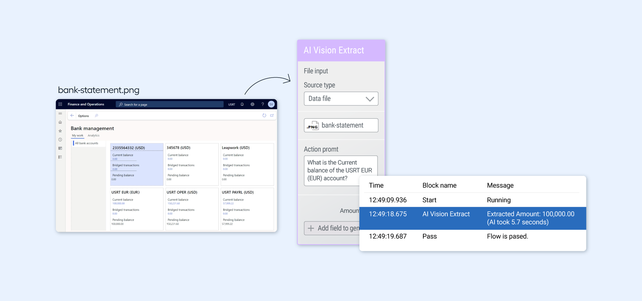
Task: Open the app launcher waffle icon
Action: click(60, 104)
